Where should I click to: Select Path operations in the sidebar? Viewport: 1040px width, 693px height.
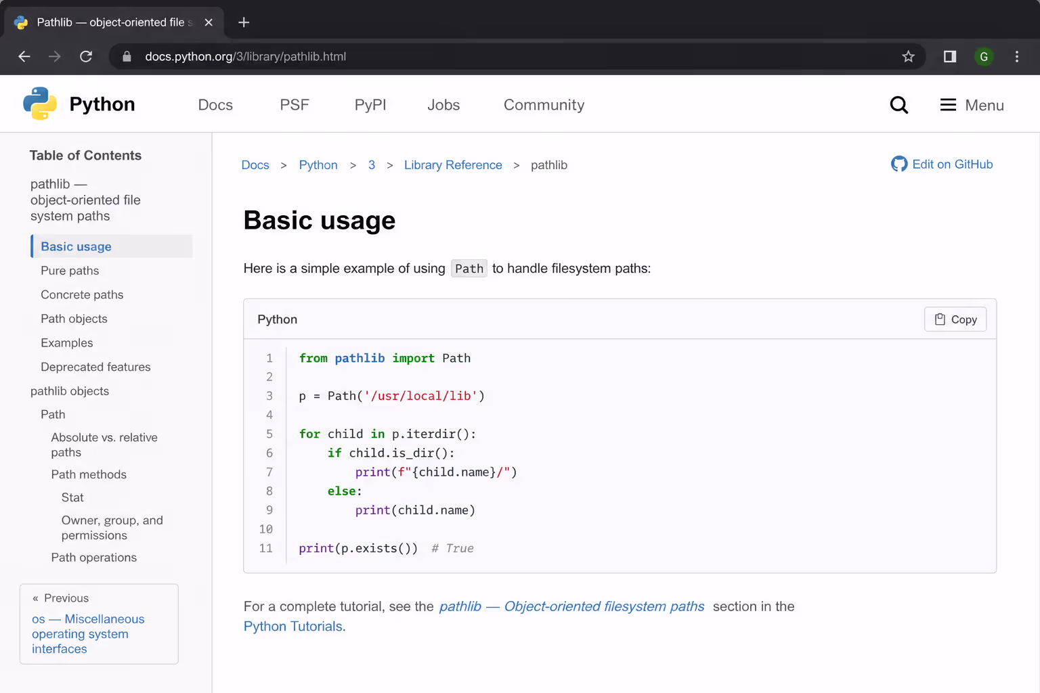(94, 558)
